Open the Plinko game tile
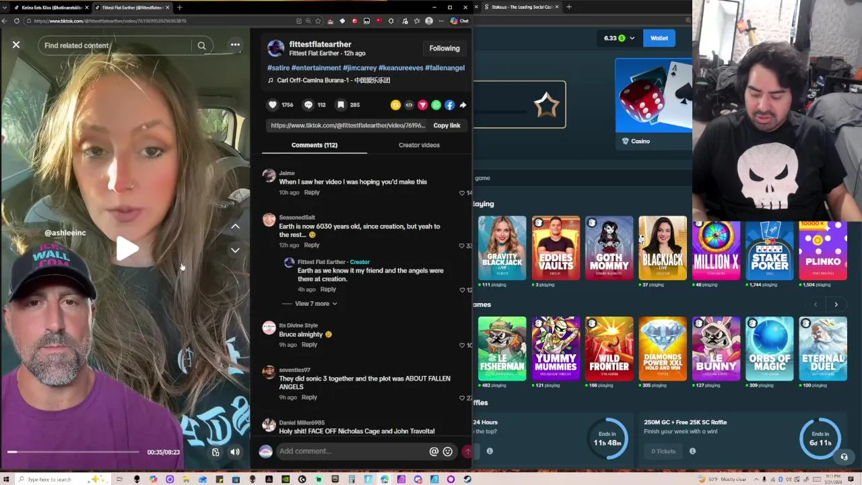Image resolution: width=862 pixels, height=485 pixels. tap(823, 249)
